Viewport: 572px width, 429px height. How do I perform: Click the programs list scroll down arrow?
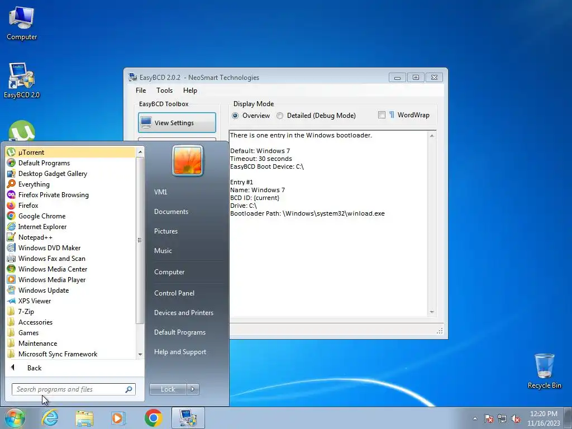pyautogui.click(x=140, y=355)
